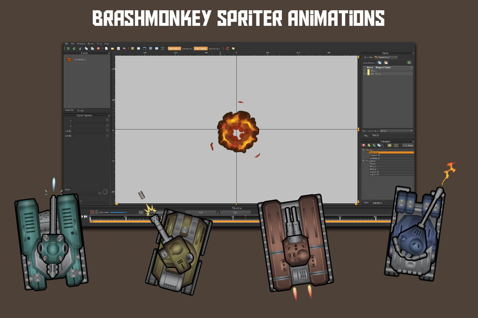
Task: Switch to the Hierarchy tab
Action: click(69, 110)
